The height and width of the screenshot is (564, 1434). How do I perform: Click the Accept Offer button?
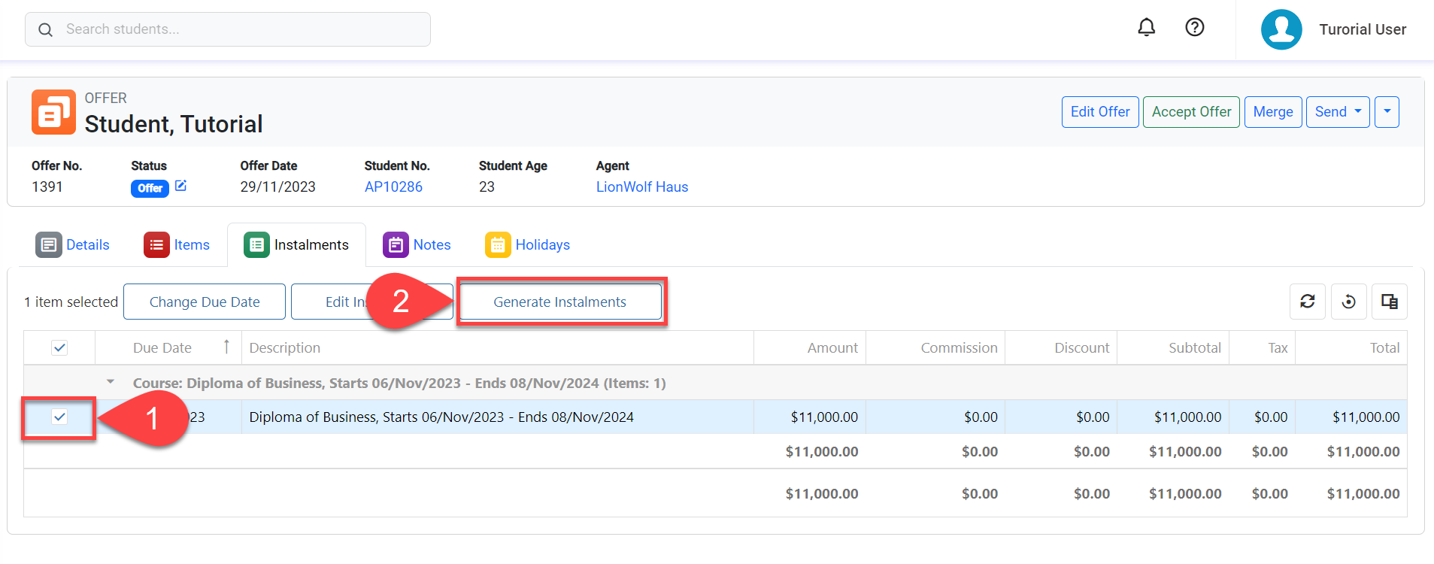[1190, 112]
